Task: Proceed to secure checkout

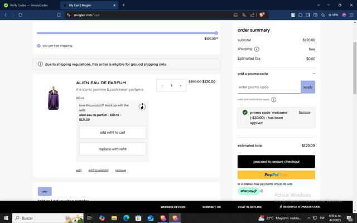Action: pyautogui.click(x=276, y=162)
